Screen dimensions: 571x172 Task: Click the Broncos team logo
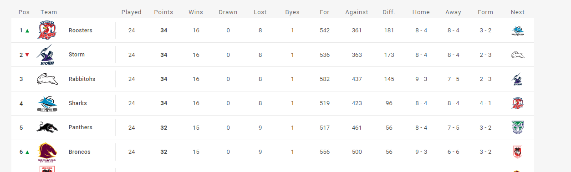pyautogui.click(x=47, y=152)
